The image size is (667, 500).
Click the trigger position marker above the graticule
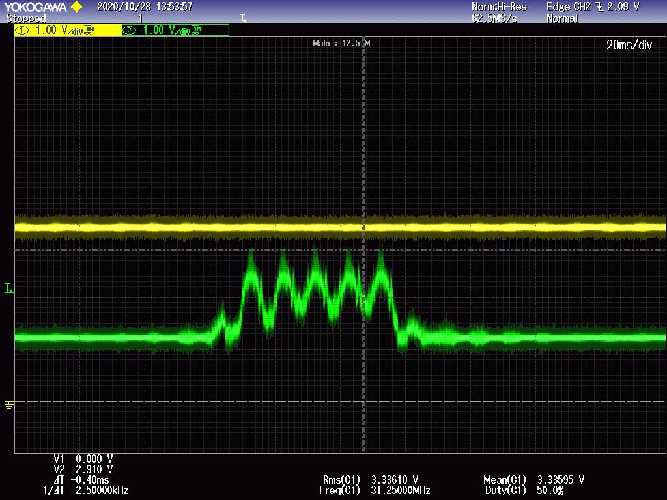pyautogui.click(x=243, y=18)
